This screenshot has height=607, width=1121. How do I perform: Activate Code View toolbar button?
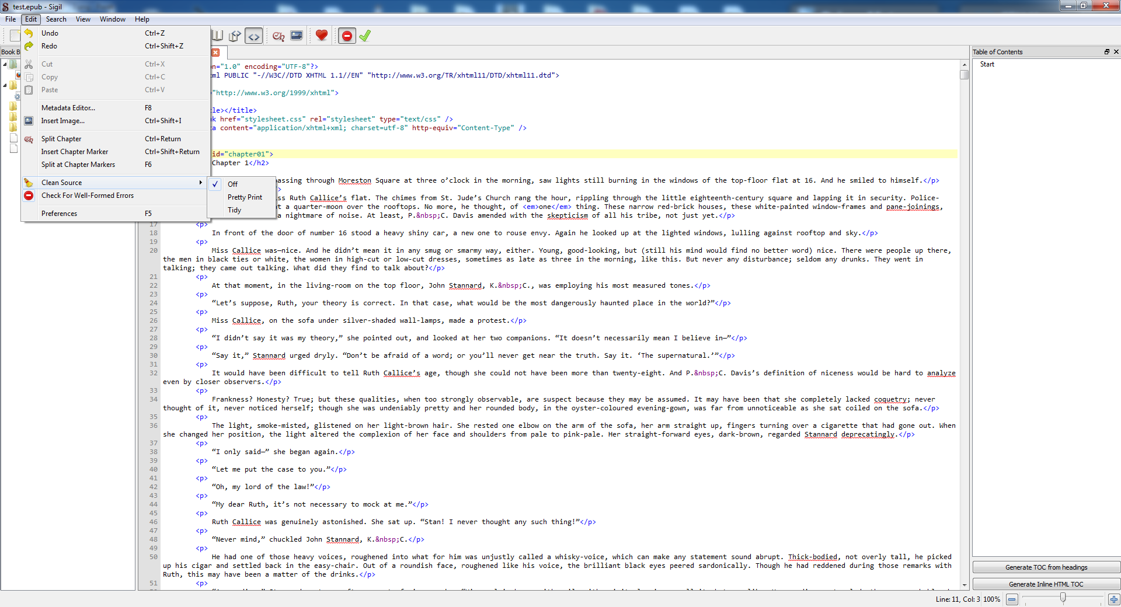point(253,36)
